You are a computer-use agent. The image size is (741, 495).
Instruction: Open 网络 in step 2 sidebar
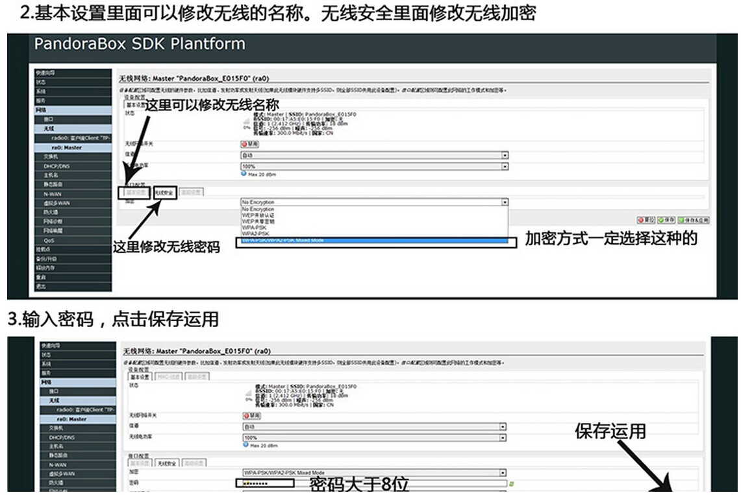pos(73,110)
